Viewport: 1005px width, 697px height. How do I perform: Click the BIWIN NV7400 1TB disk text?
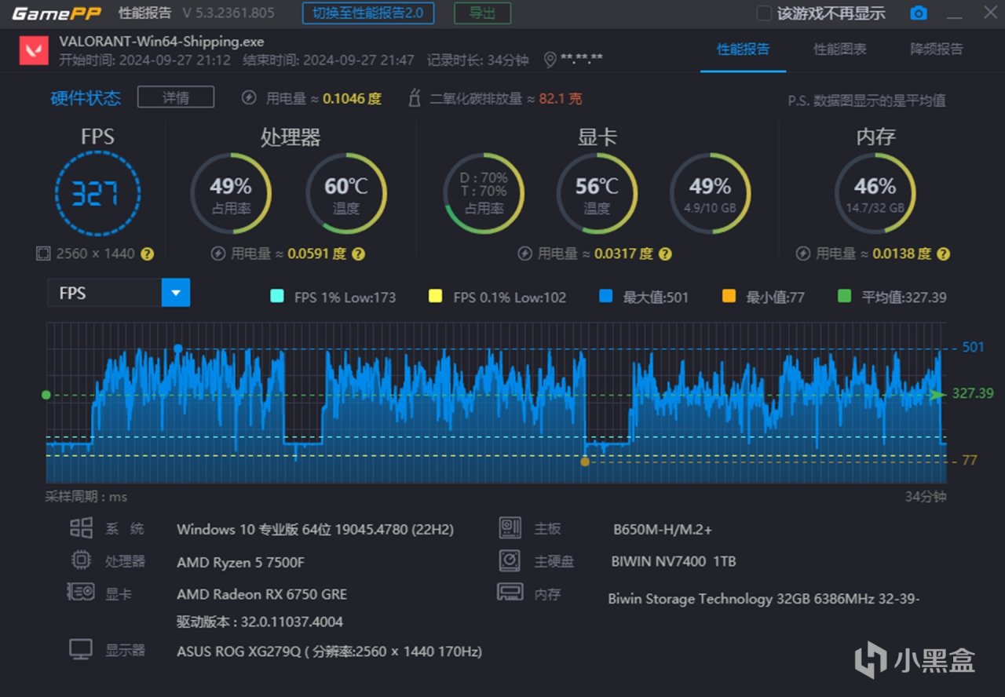[674, 562]
